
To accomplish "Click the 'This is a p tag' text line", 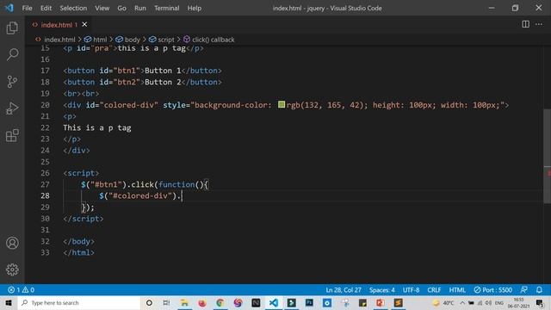I will 97,127.
